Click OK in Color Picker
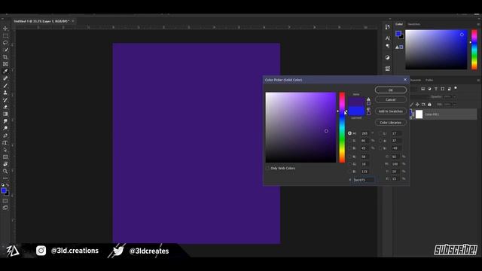This screenshot has width=482, height=271. click(391, 90)
